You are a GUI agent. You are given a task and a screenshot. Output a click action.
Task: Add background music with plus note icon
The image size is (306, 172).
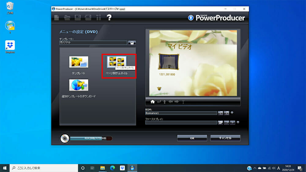(x=221, y=113)
